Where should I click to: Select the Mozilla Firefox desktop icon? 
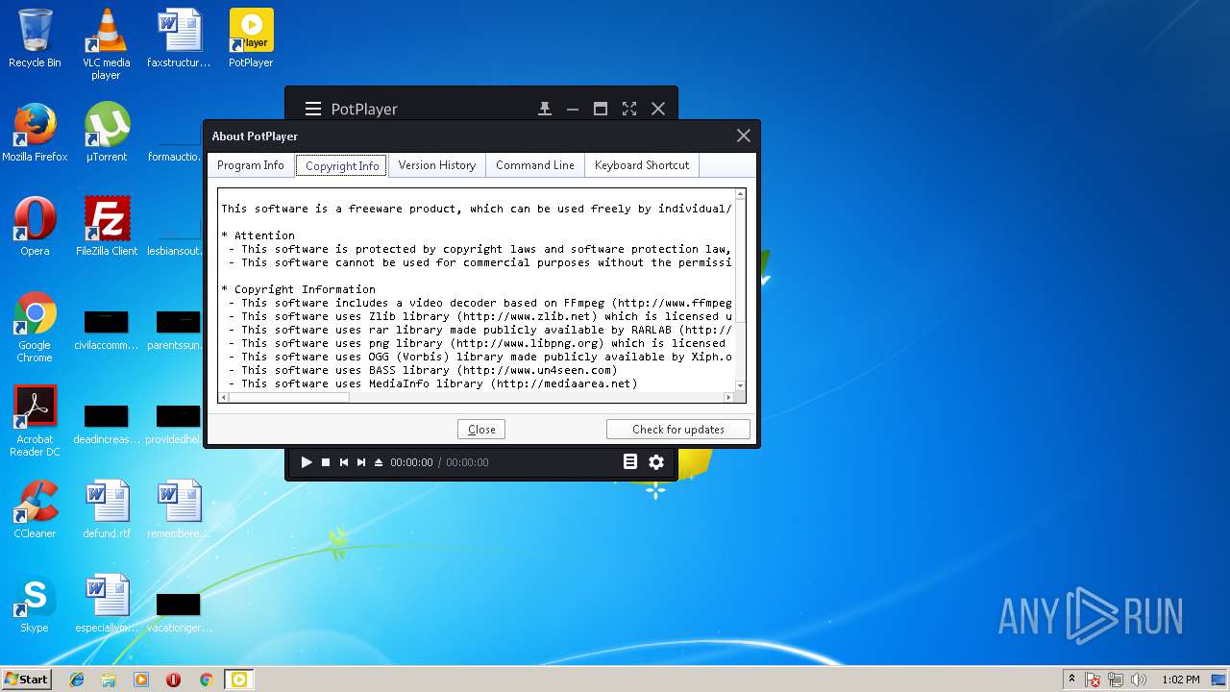(35, 133)
